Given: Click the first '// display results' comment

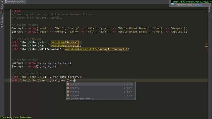Looking at the screenshot, I should click(x=26, y=39).
